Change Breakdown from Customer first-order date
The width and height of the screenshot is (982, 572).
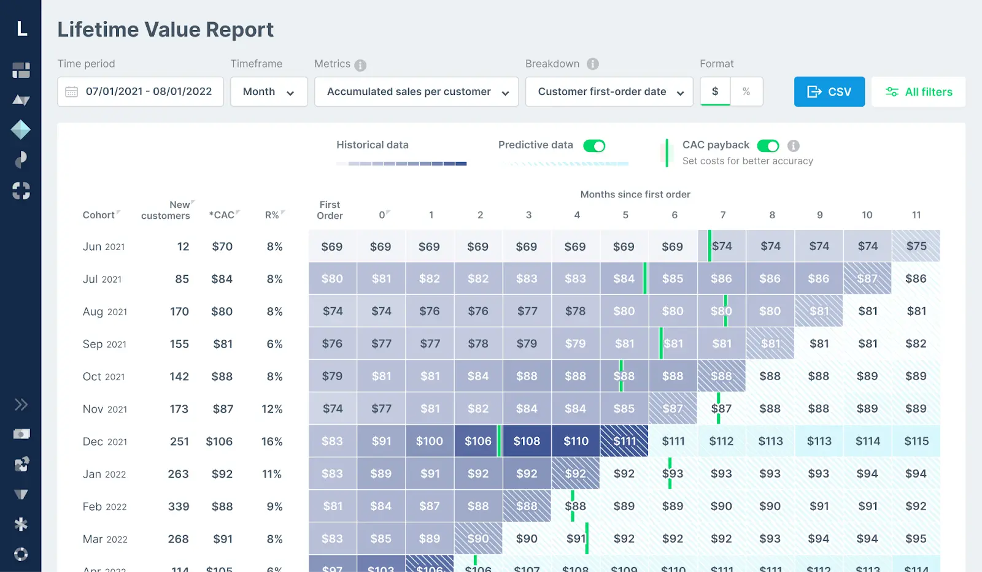pyautogui.click(x=609, y=91)
